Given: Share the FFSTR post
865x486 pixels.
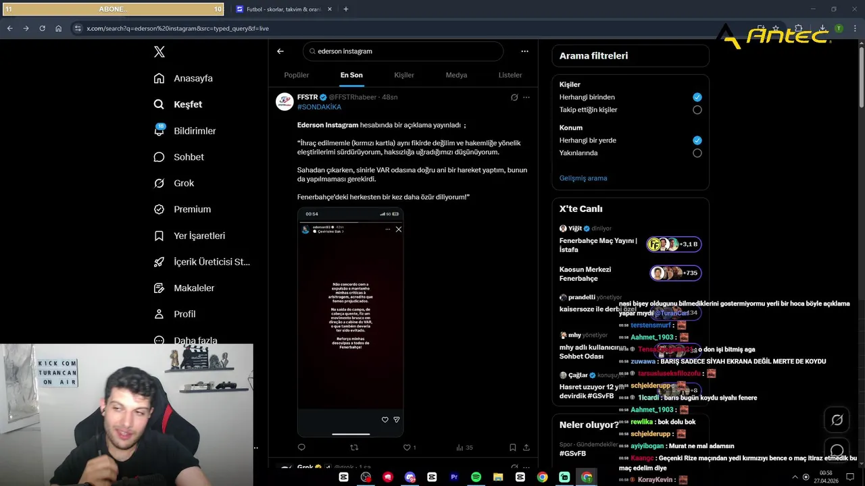Looking at the screenshot, I should [x=526, y=448].
